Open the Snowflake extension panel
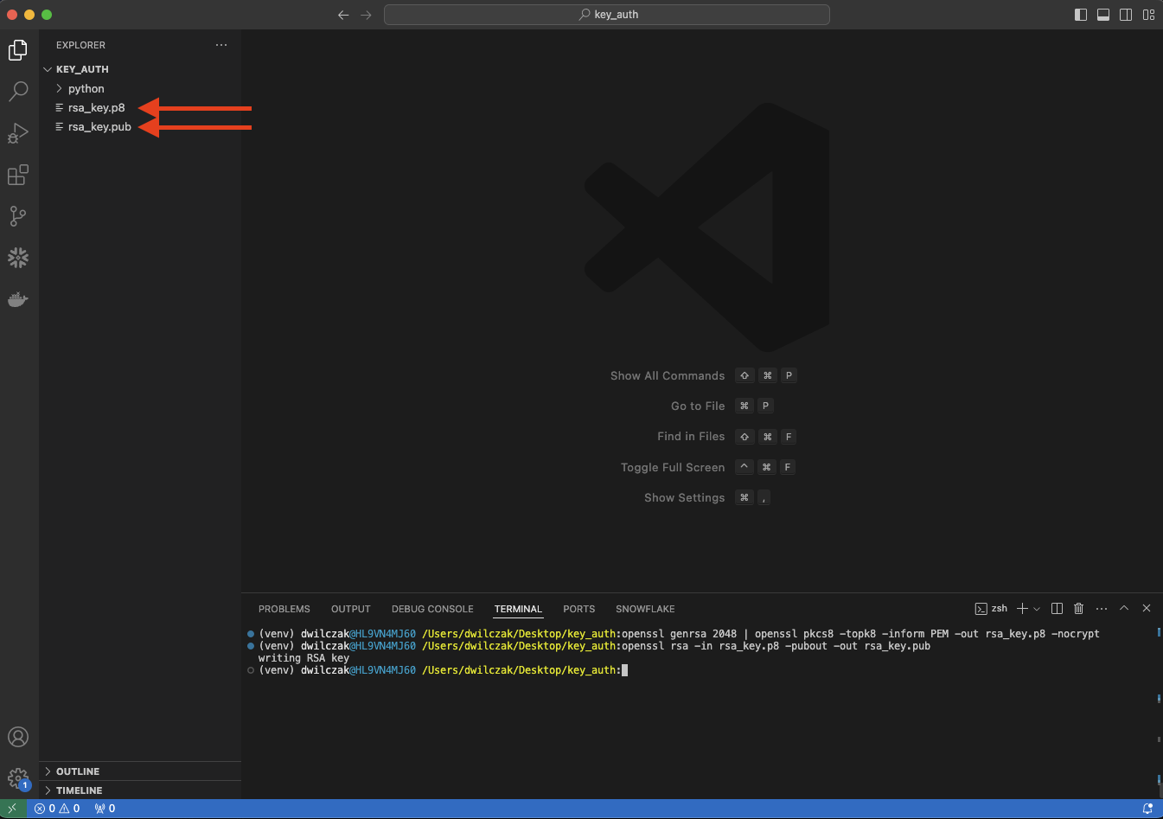The height and width of the screenshot is (819, 1163). pyautogui.click(x=18, y=258)
